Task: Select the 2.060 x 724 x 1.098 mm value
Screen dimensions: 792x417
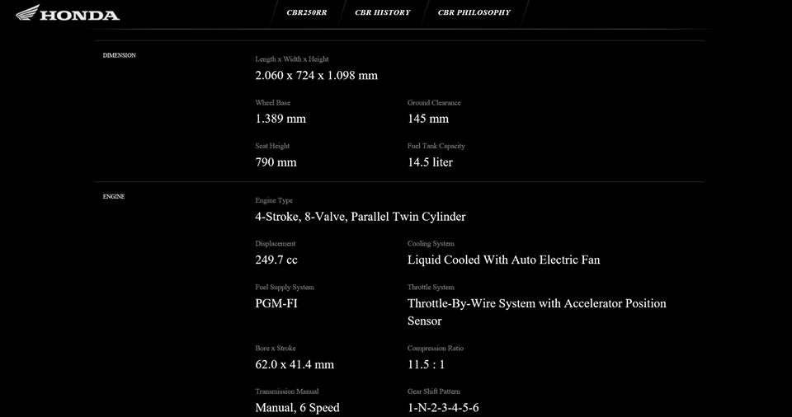Action: (316, 76)
